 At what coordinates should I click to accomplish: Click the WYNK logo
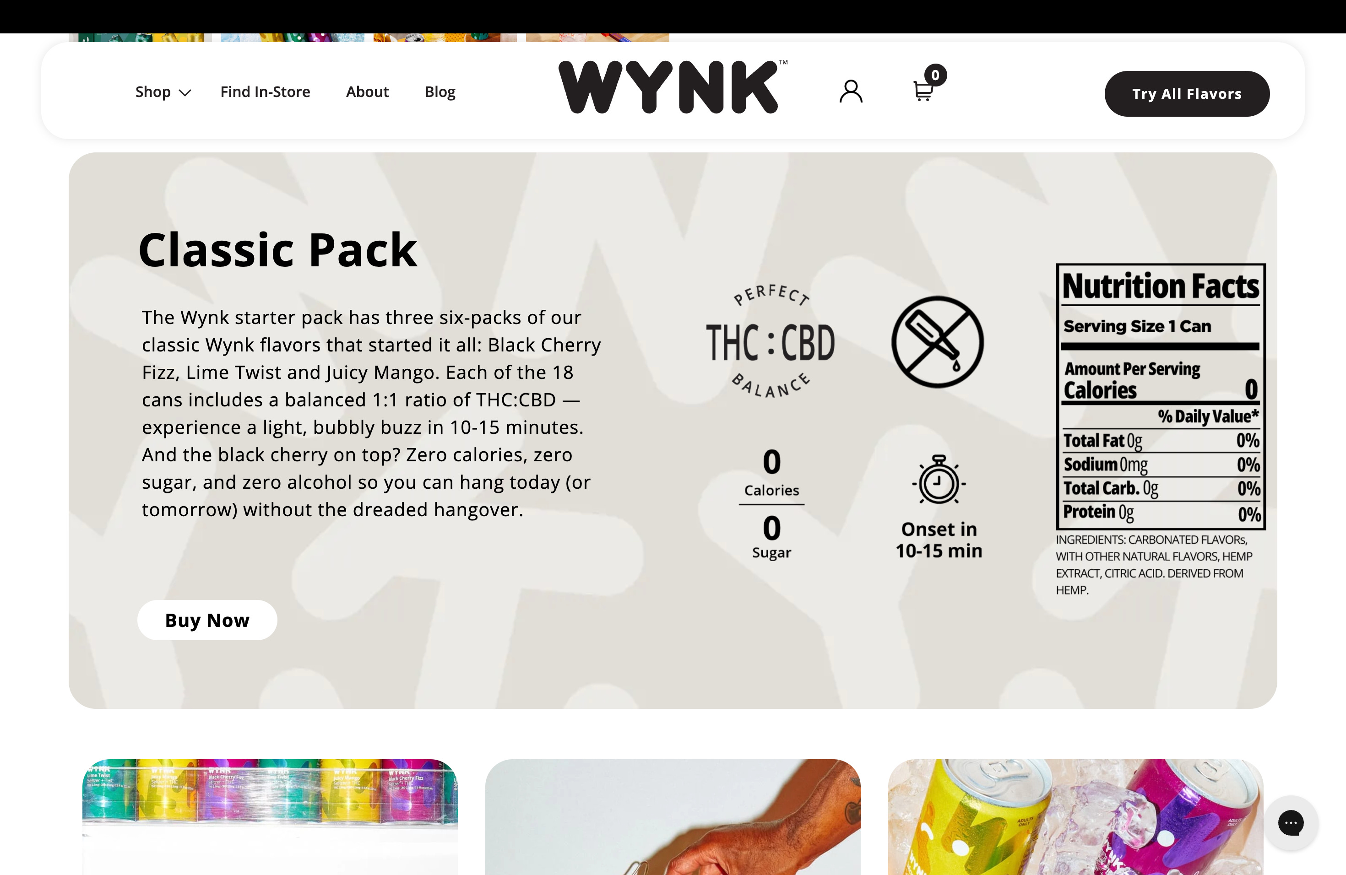pyautogui.click(x=673, y=86)
